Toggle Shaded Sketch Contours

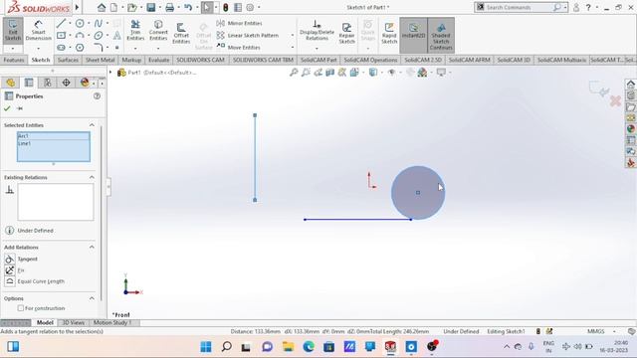coord(441,35)
